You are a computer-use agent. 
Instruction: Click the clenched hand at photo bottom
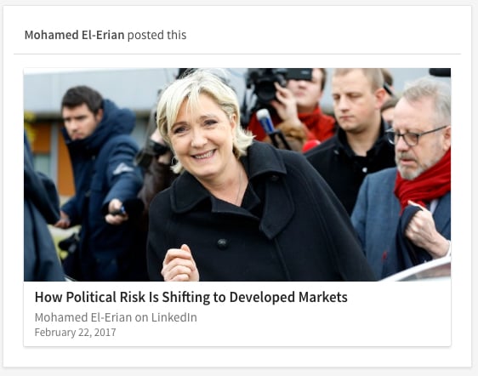click(179, 264)
